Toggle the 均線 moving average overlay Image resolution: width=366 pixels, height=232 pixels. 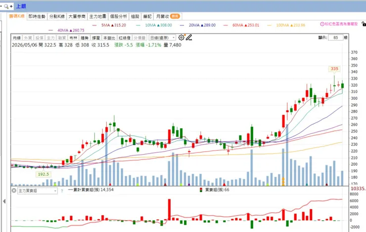click(x=17, y=38)
